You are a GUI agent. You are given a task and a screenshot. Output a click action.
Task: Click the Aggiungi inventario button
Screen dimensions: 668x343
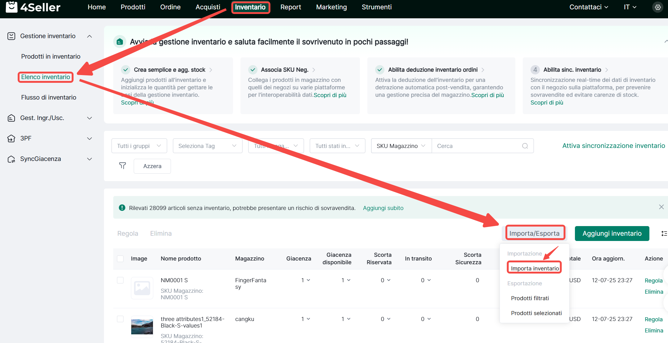(x=612, y=234)
